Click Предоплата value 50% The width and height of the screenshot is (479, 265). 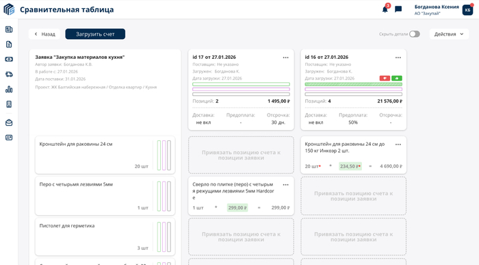coord(353,123)
